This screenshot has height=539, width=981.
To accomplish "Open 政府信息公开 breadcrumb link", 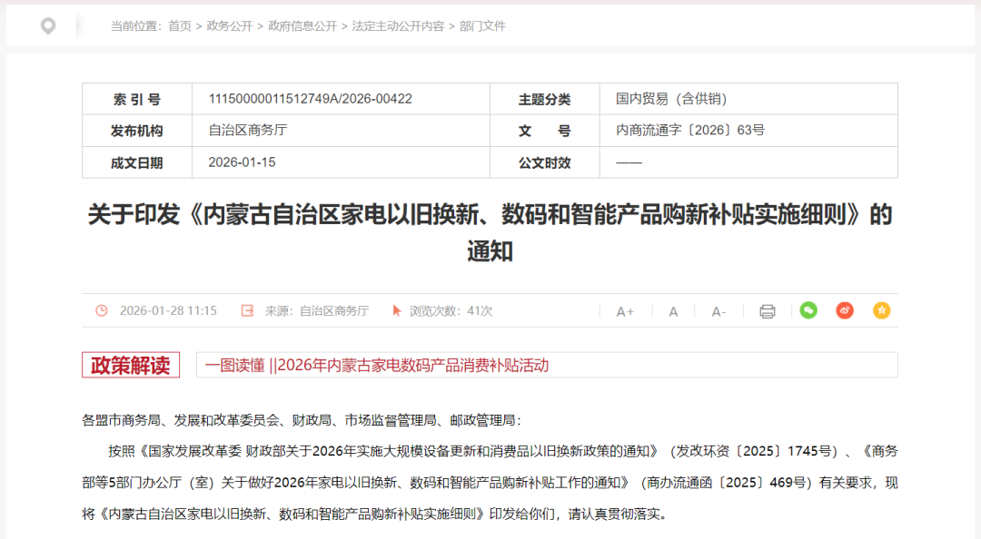I will click(302, 26).
